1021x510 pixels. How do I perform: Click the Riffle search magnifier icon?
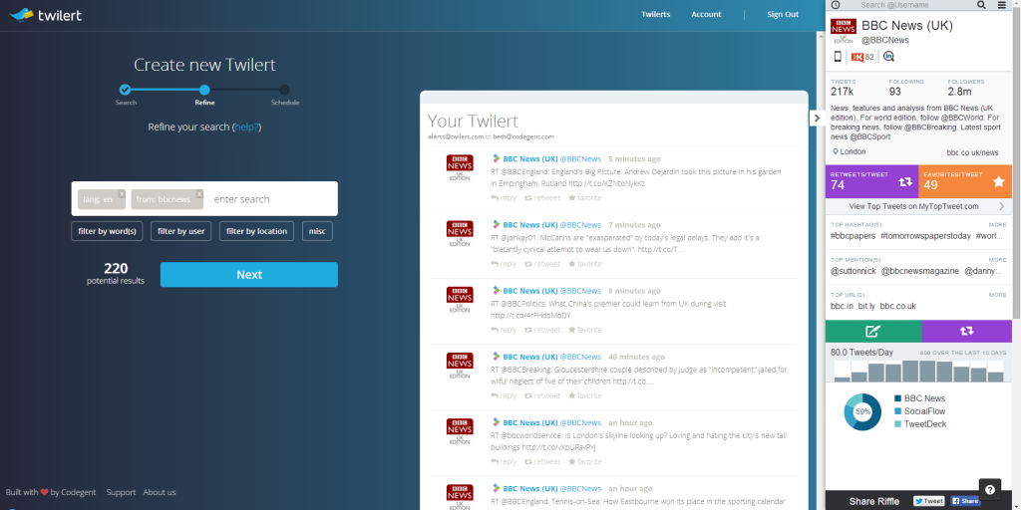click(981, 5)
